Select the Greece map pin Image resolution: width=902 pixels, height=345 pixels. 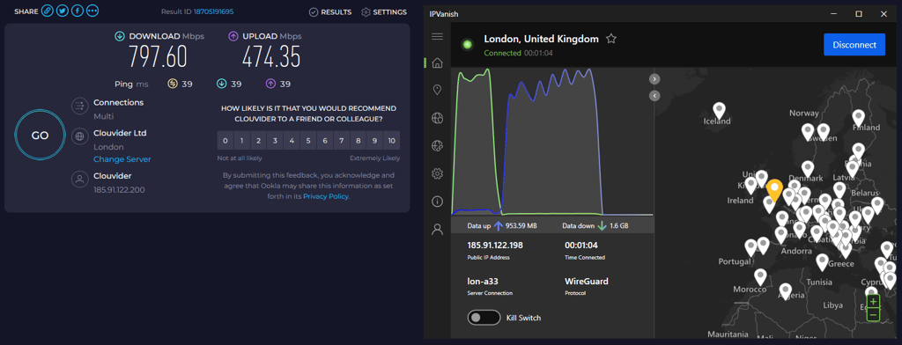pyautogui.click(x=822, y=262)
